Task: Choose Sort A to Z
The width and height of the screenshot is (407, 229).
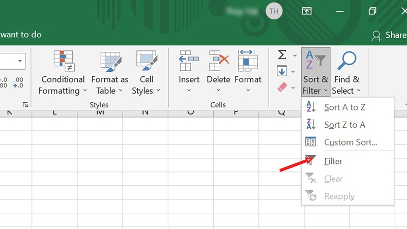Action: click(x=347, y=107)
